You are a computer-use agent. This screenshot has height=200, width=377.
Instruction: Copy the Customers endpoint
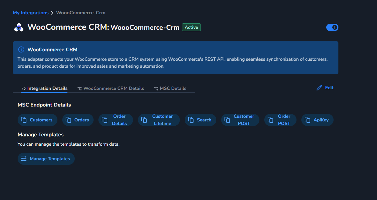(37, 120)
